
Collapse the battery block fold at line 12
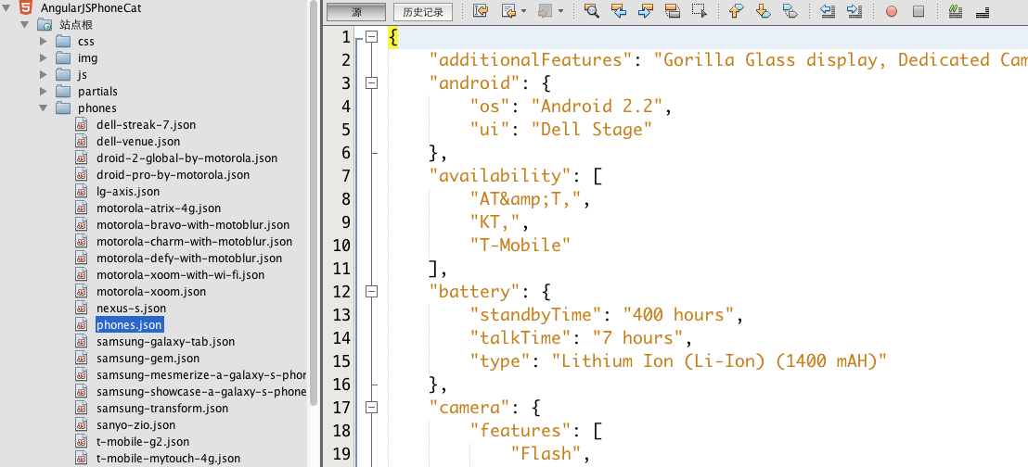tap(372, 292)
